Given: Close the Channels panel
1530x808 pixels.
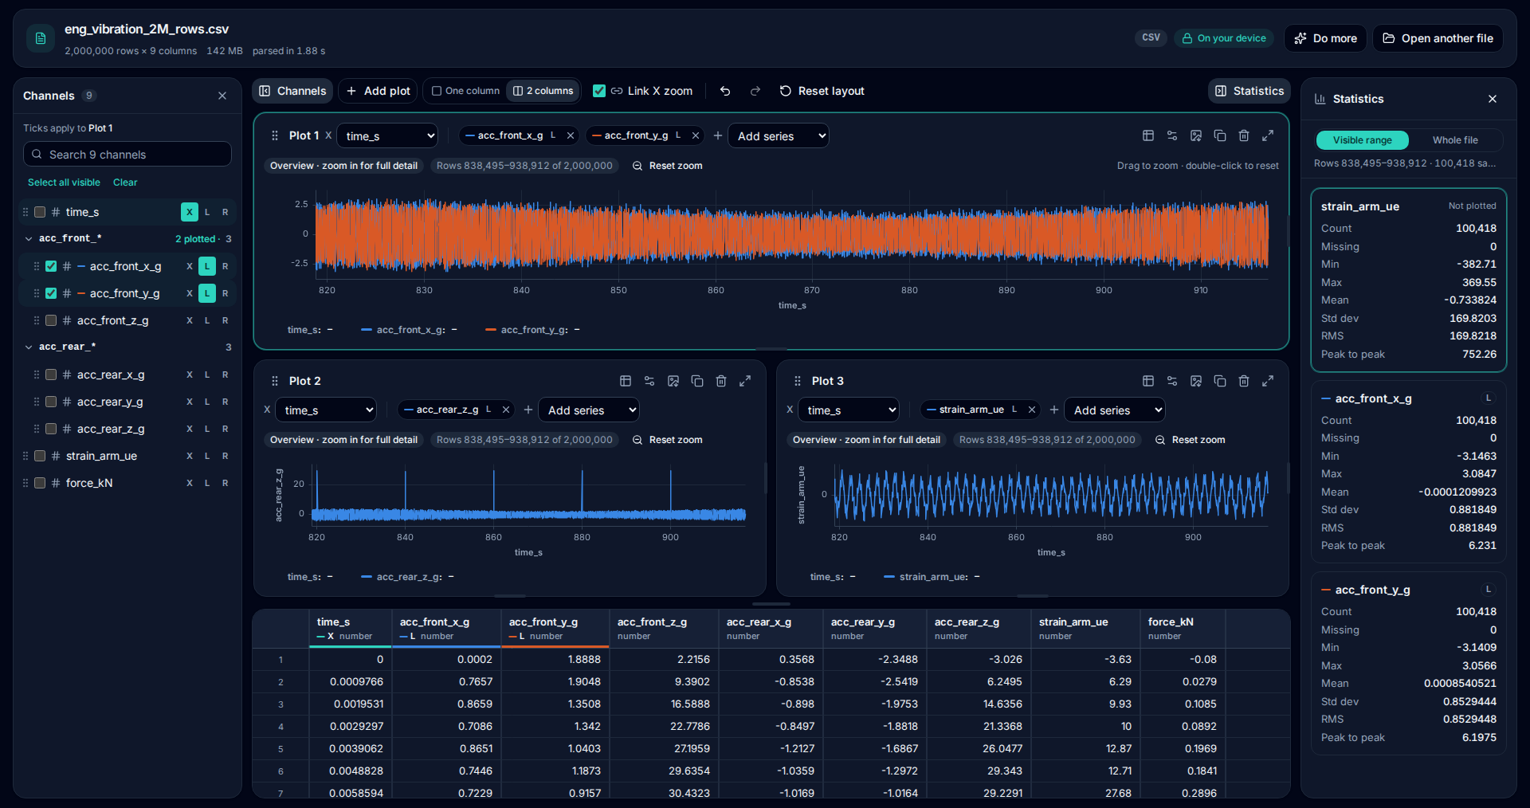Looking at the screenshot, I should pyautogui.click(x=222, y=96).
